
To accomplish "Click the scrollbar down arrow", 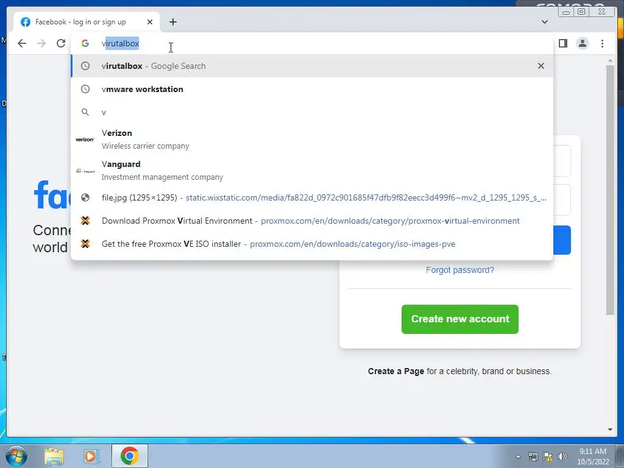I will coord(610,430).
